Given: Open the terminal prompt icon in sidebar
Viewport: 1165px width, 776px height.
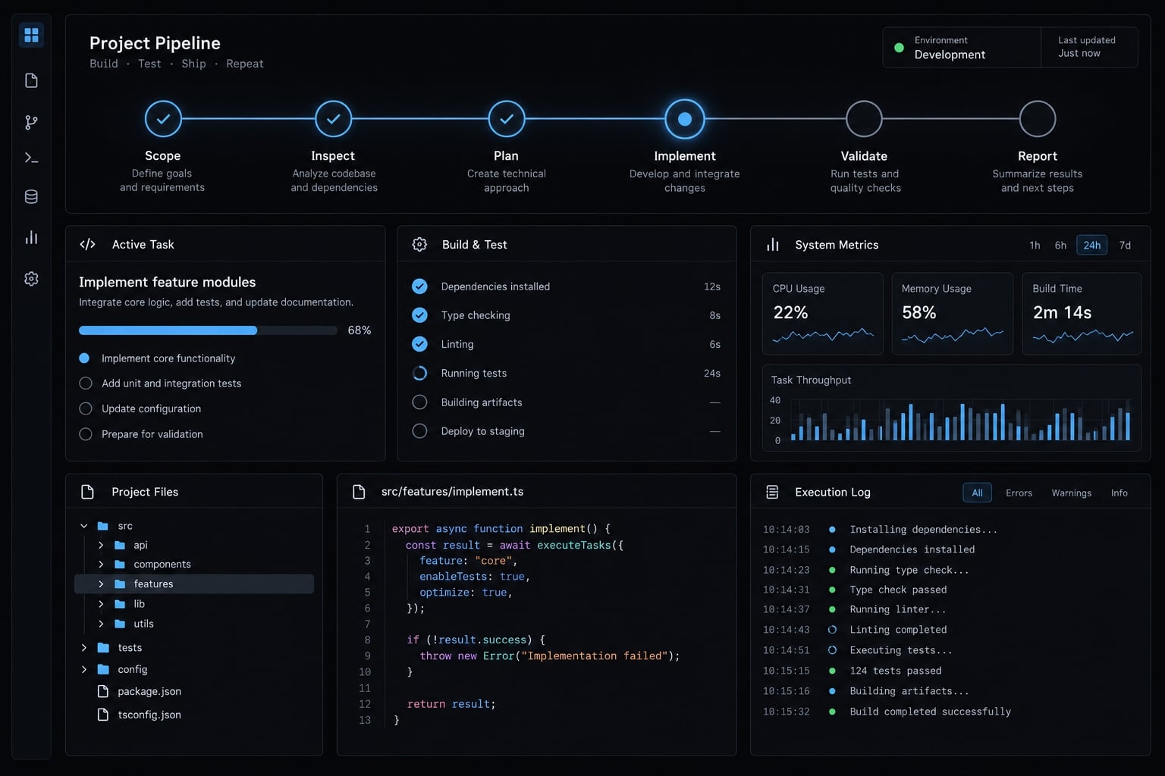Looking at the screenshot, I should 31,158.
